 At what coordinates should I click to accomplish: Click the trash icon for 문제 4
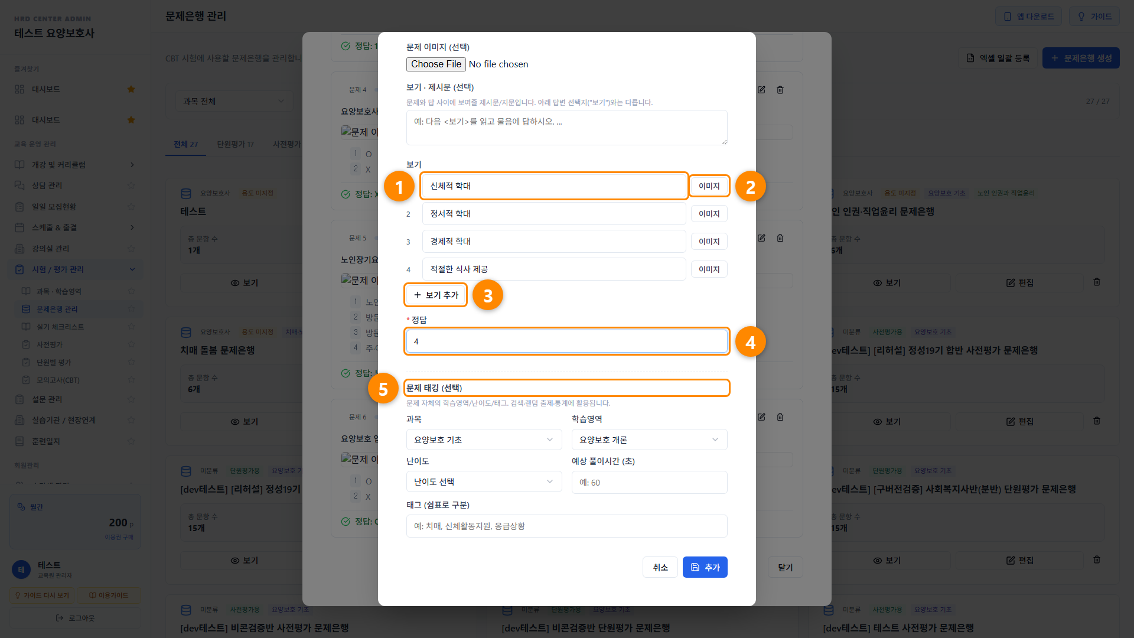click(780, 90)
